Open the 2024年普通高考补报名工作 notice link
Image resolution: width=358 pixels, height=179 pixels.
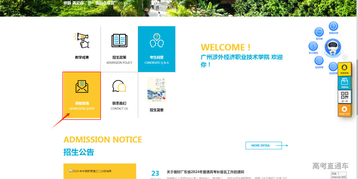pos(205,172)
